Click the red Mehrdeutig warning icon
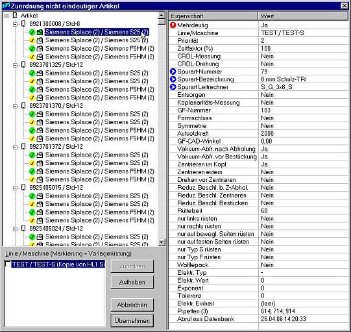Image resolution: width=351 pixels, height=332 pixels. [x=173, y=25]
